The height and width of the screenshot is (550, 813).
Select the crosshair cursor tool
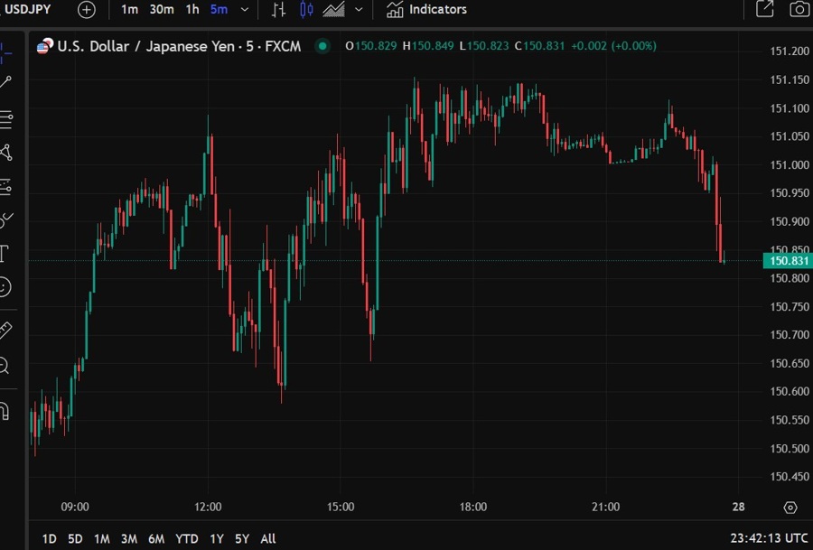coord(5,52)
